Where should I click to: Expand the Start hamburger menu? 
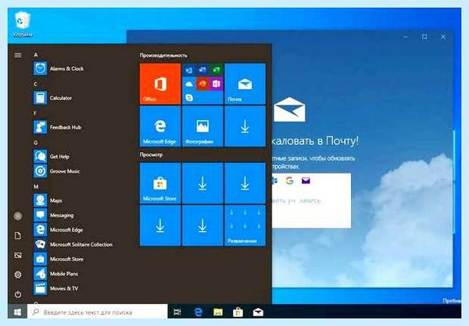click(x=18, y=55)
